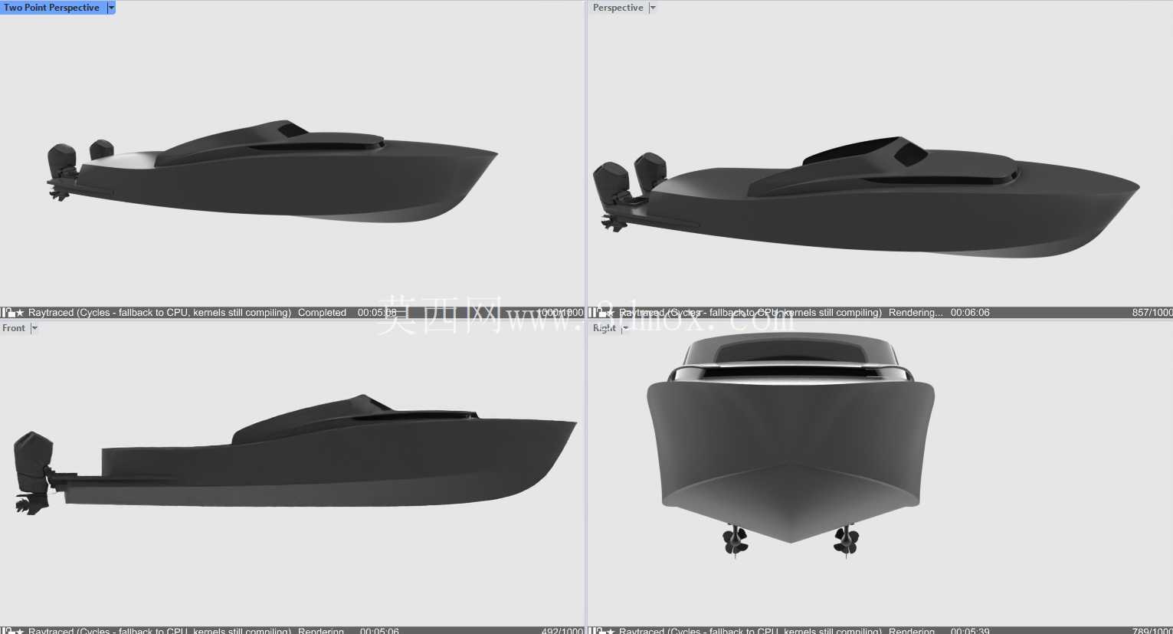Pause raytracing in Two Point Perspective viewport
This screenshot has height=634, width=1173.
pyautogui.click(x=4, y=313)
